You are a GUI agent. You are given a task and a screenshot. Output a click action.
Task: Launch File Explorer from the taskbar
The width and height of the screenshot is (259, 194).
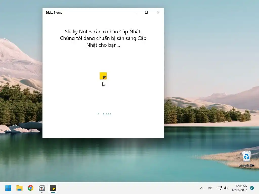point(19,188)
